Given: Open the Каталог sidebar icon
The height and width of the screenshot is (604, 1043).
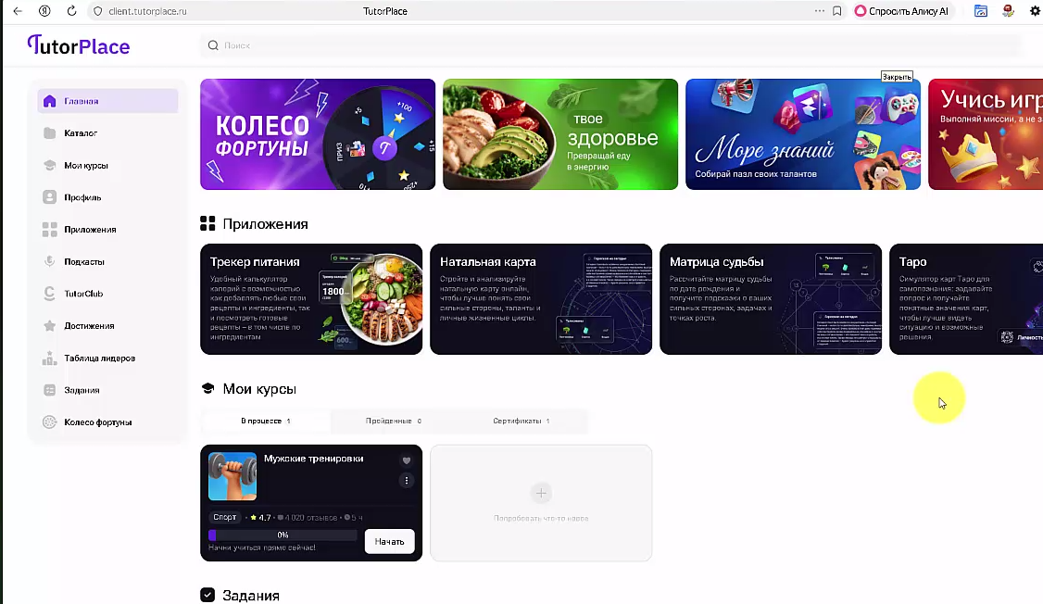Looking at the screenshot, I should (49, 133).
